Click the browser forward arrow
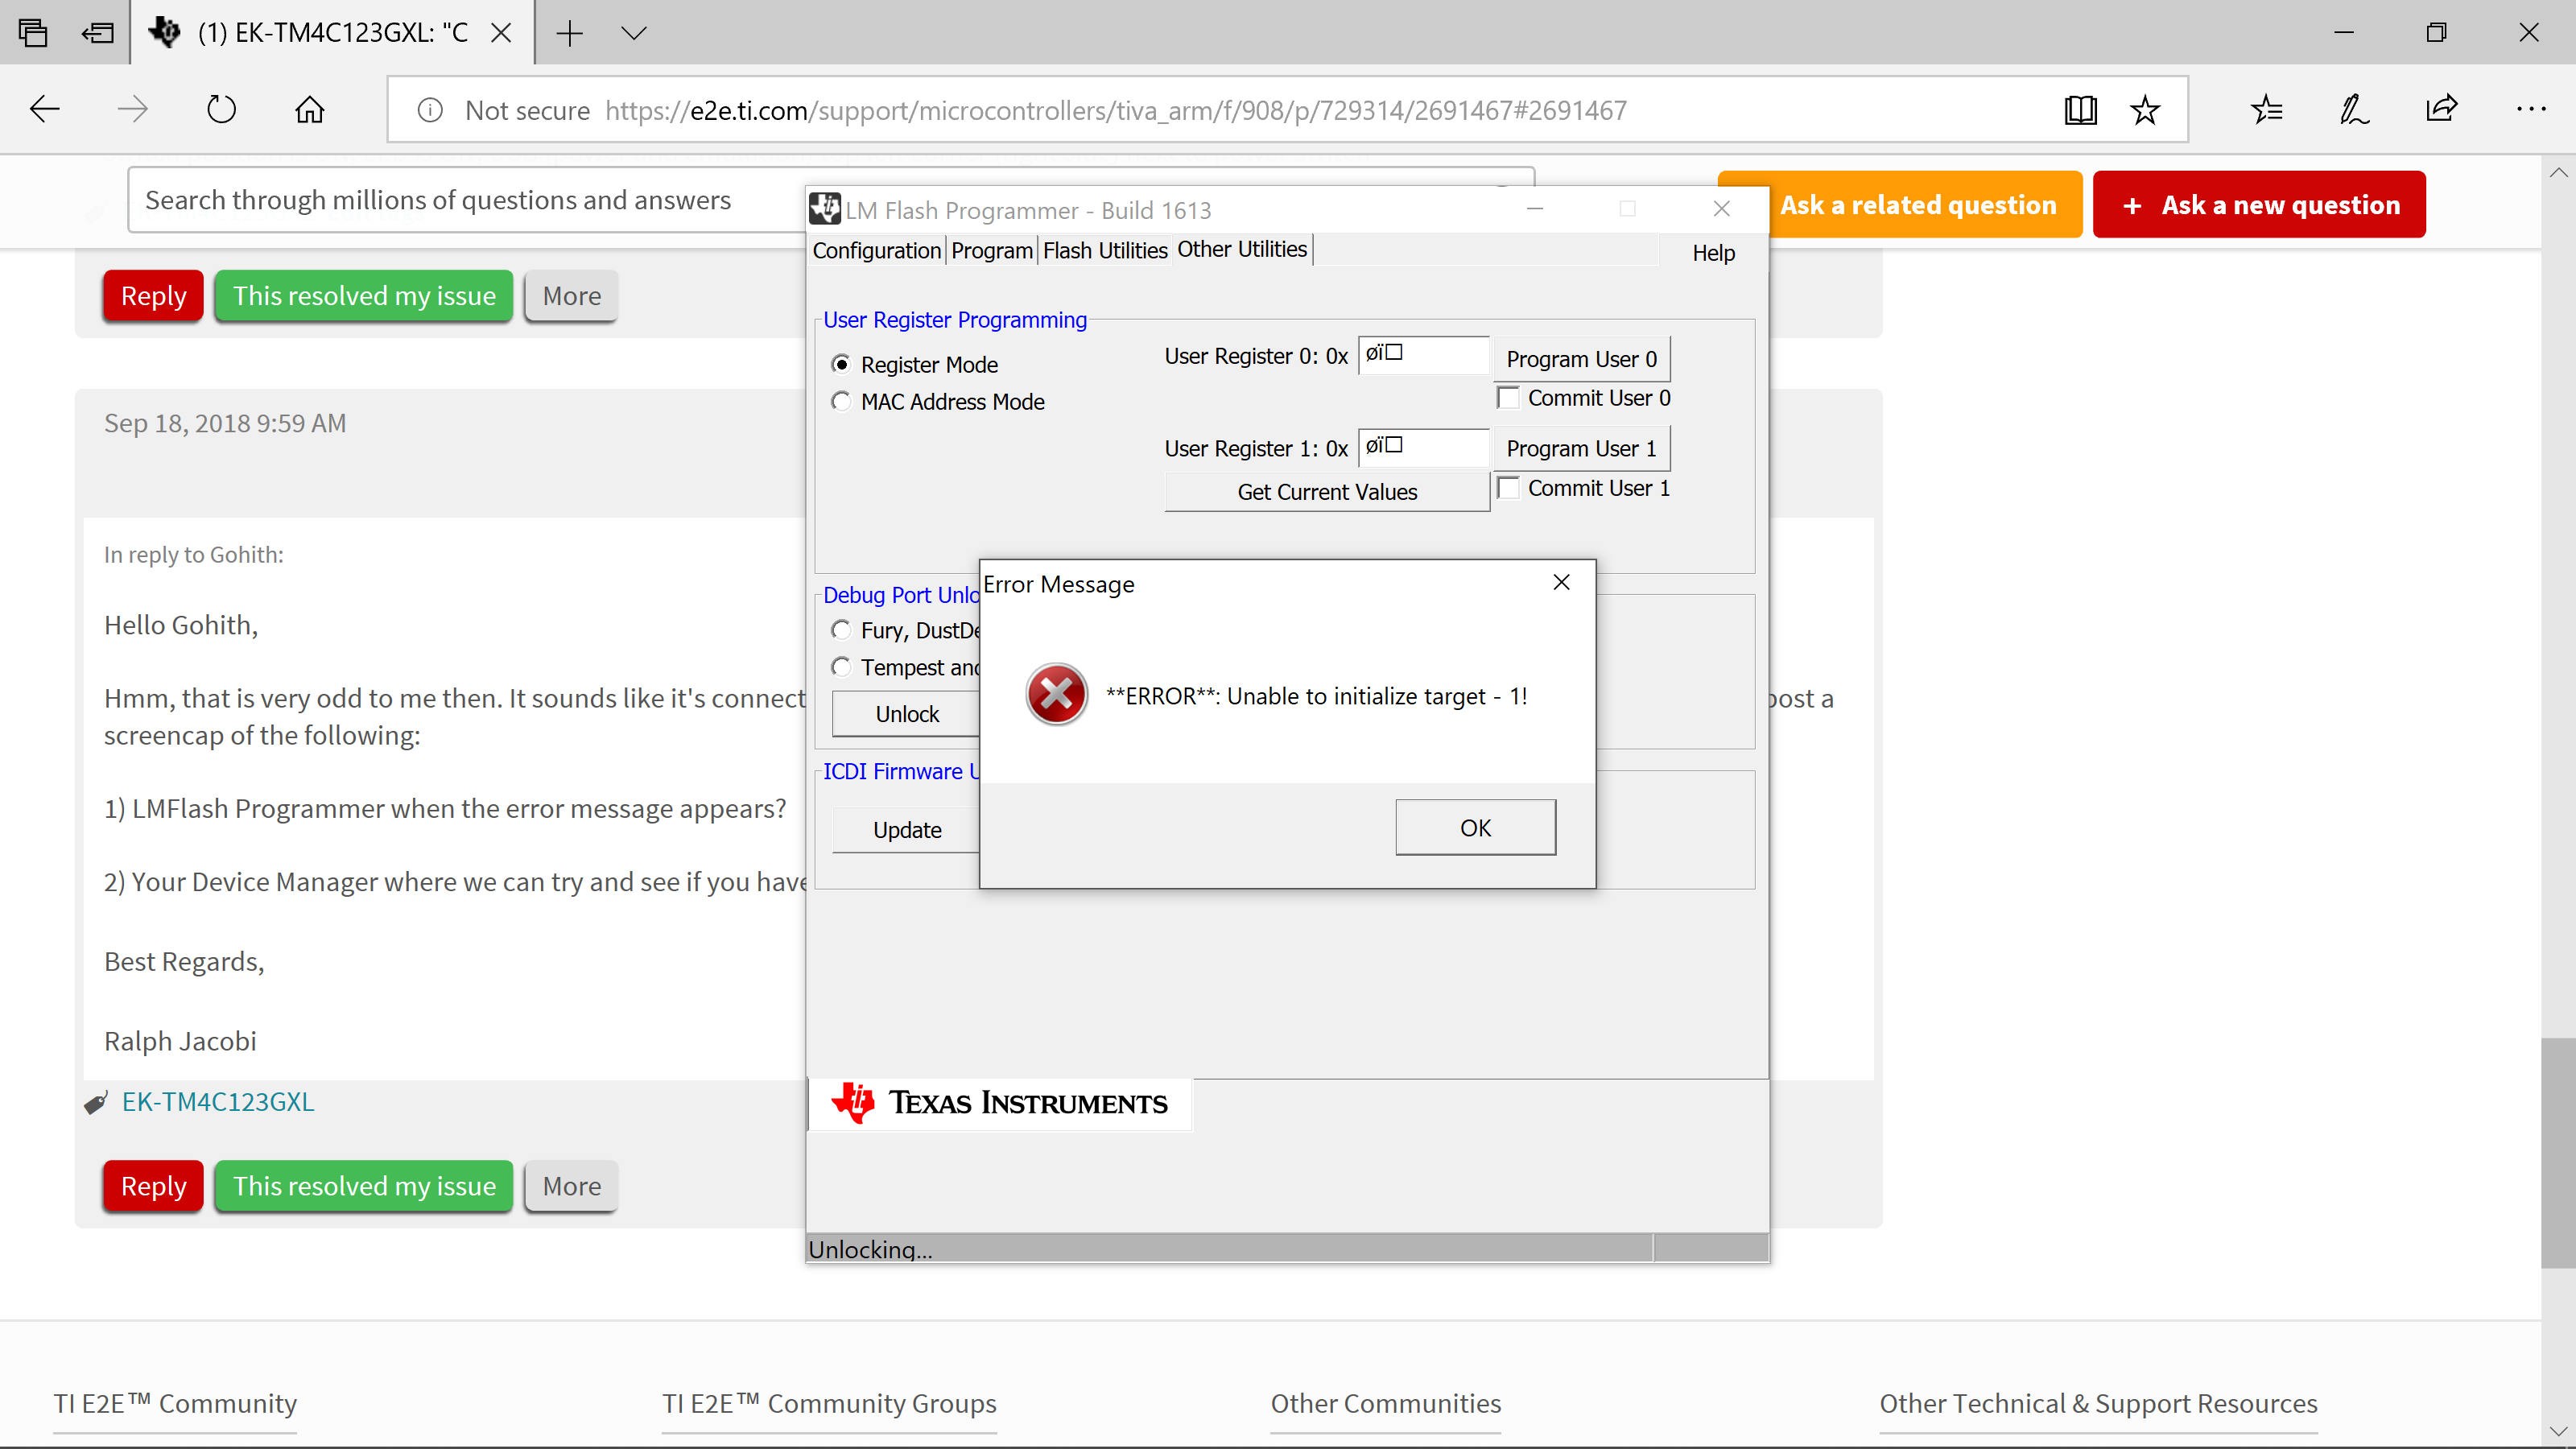Image resolution: width=2576 pixels, height=1449 pixels. 132,109
